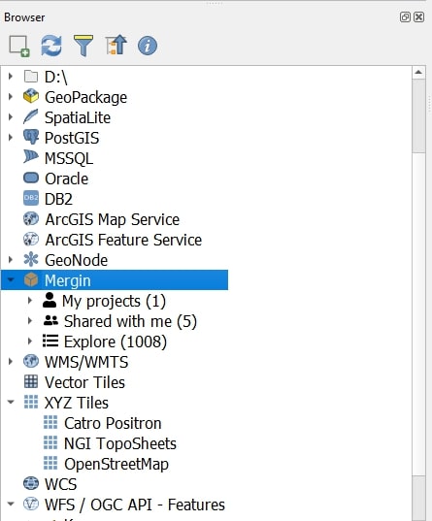Click the DB2 icon
The image size is (432, 521).
point(31,198)
